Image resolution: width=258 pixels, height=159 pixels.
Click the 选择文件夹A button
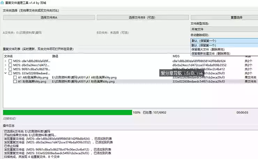click(x=48, y=17)
